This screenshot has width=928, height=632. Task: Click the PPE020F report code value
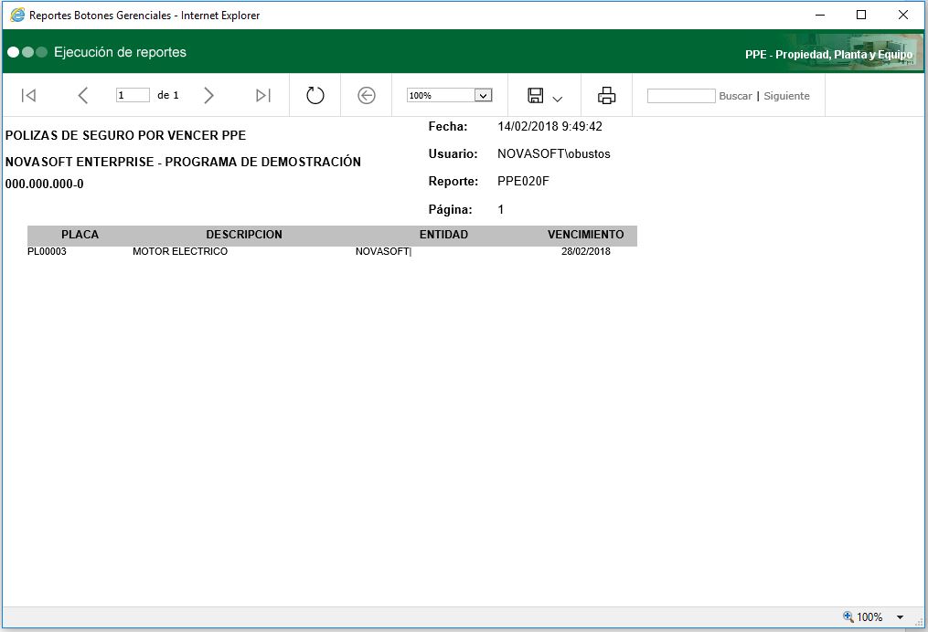523,182
